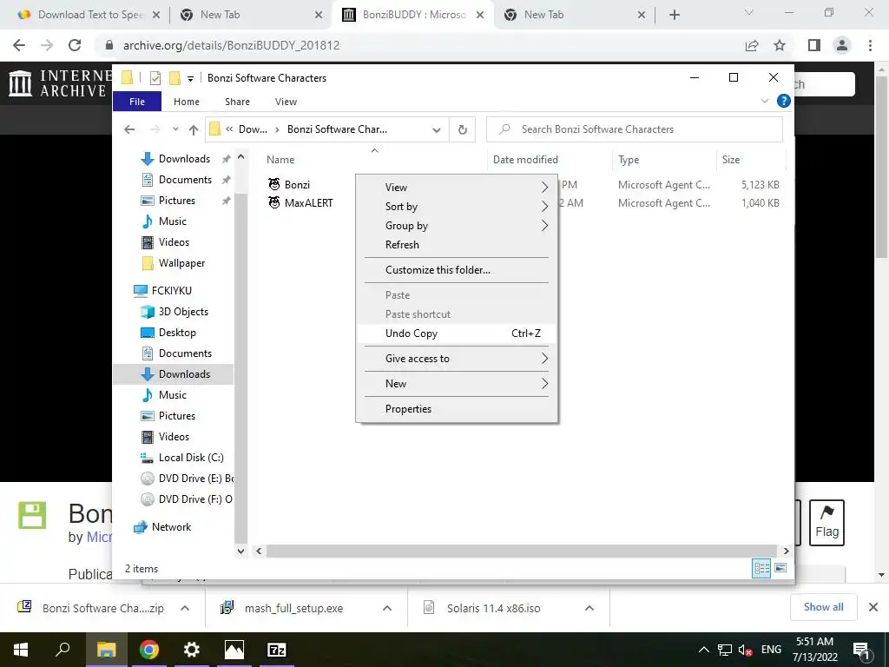This screenshot has width=889, height=667.
Task: Open the Share ribbon tab
Action: click(237, 102)
